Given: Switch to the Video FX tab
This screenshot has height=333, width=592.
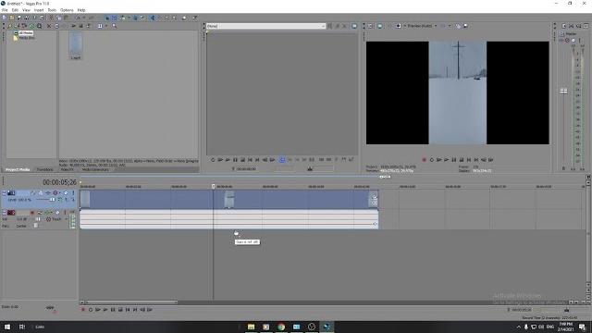Looking at the screenshot, I should [x=68, y=170].
